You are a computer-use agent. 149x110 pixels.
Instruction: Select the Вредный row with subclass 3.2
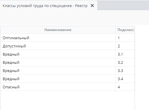pyautogui.click(x=67, y=62)
